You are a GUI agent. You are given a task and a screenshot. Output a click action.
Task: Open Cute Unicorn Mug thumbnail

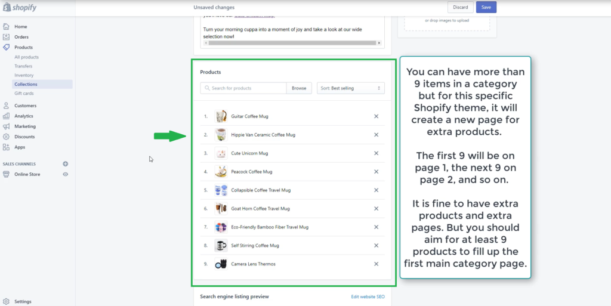coord(221,153)
